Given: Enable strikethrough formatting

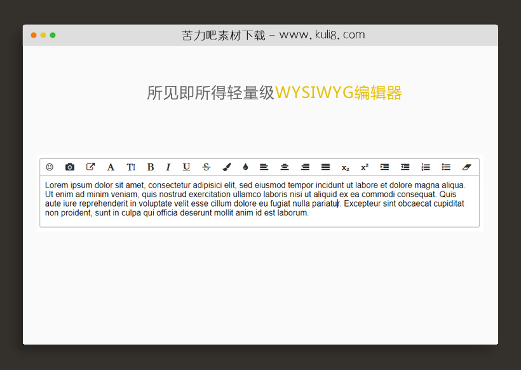Looking at the screenshot, I should click(x=206, y=167).
